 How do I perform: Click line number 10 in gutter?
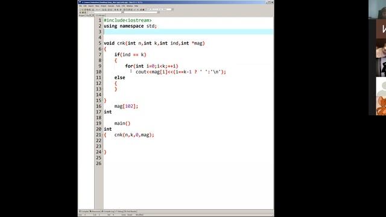coord(98,72)
